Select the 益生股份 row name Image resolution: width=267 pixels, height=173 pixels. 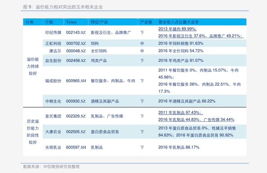pos(53,61)
